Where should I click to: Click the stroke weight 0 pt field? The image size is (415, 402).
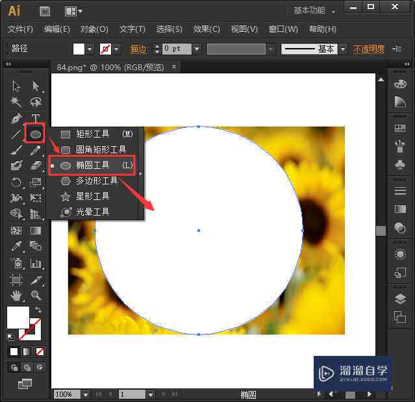[x=177, y=49]
